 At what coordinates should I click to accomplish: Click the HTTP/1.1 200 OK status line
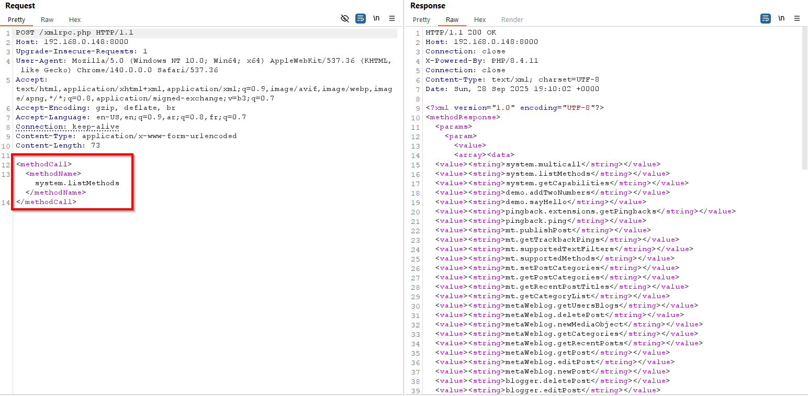click(461, 32)
